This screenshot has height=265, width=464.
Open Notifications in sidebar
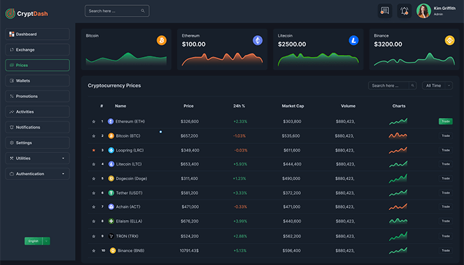point(37,127)
